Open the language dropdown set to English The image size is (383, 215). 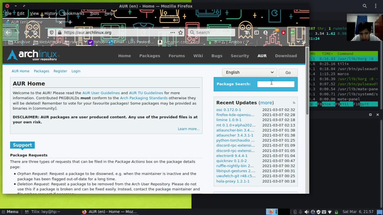tap(250, 72)
